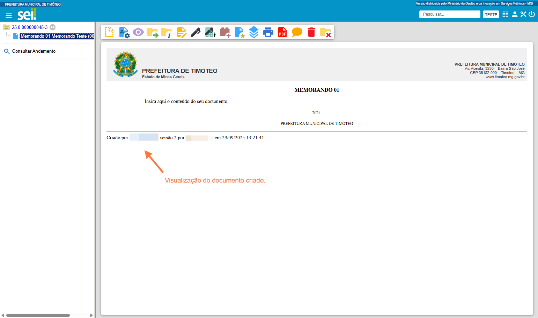
Task: Click the printer icon
Action: tap(268, 32)
